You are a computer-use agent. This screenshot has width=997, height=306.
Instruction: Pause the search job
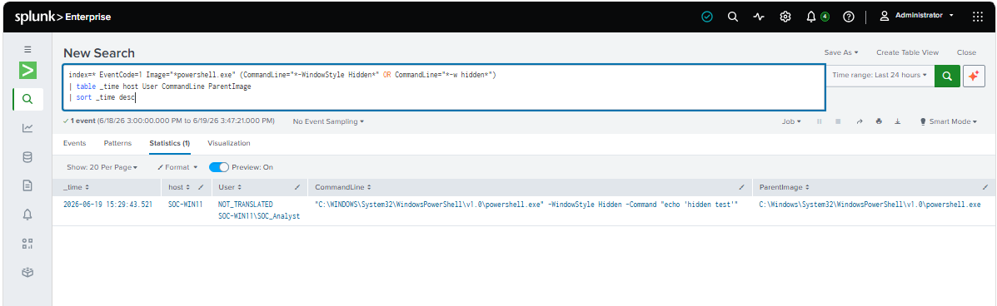[819, 121]
